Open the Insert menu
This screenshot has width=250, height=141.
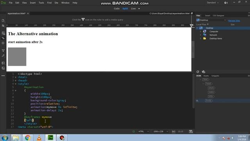(x=33, y=3)
